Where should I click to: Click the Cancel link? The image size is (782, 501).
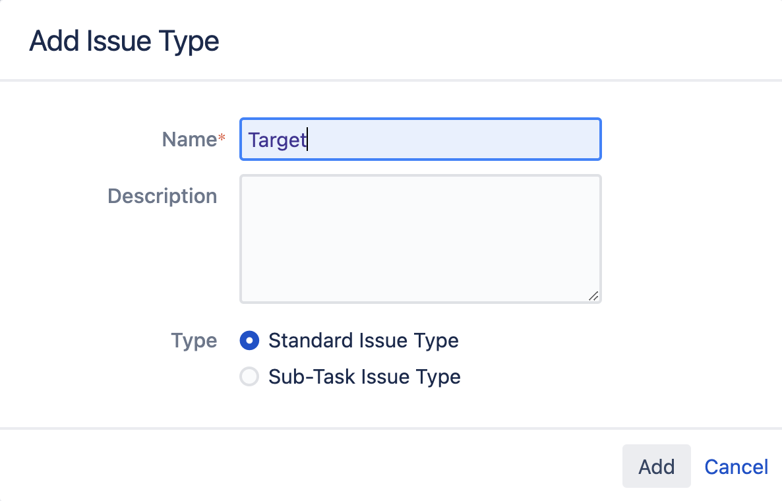pyautogui.click(x=736, y=467)
